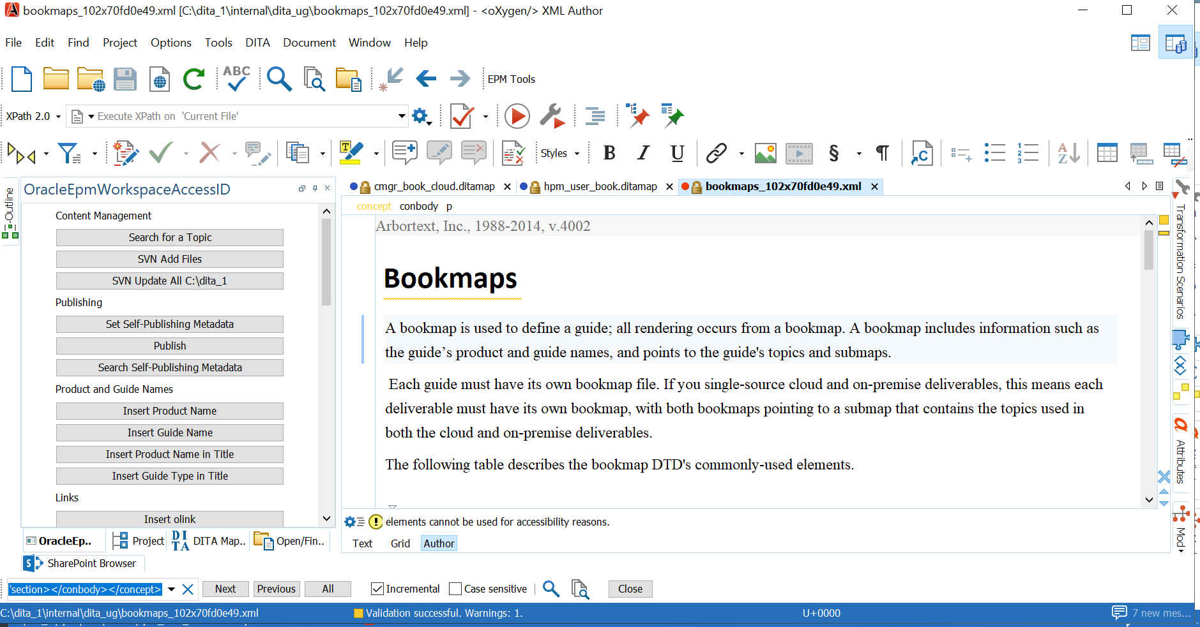Add a comment with the speech bubble plus icon
This screenshot has width=1200, height=627.
click(x=405, y=153)
